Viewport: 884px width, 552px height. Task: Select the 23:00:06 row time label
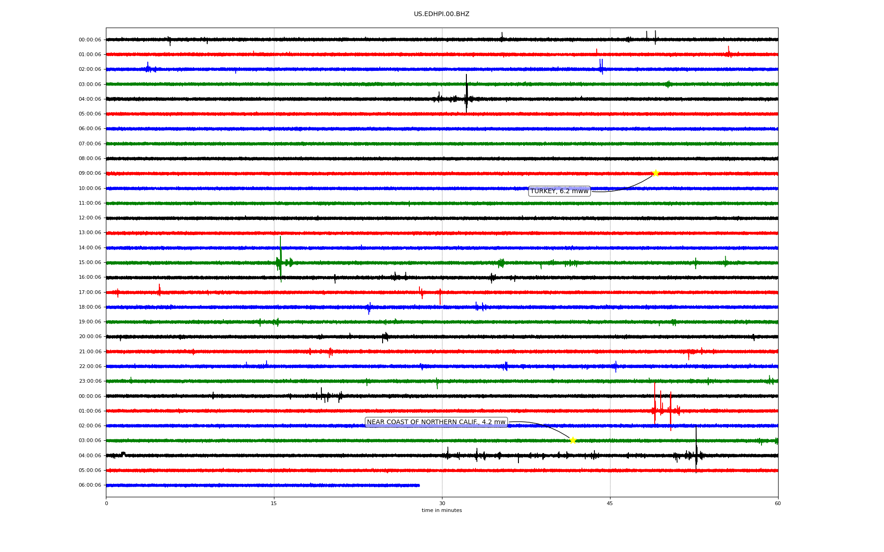coord(90,381)
